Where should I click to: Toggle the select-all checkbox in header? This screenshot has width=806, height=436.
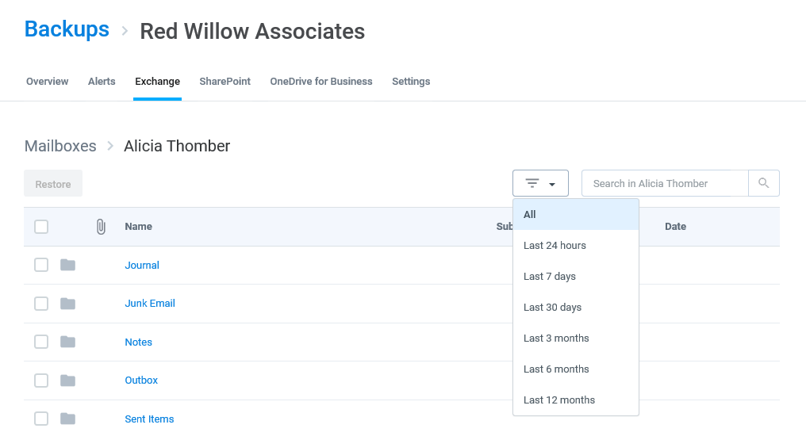click(x=41, y=227)
